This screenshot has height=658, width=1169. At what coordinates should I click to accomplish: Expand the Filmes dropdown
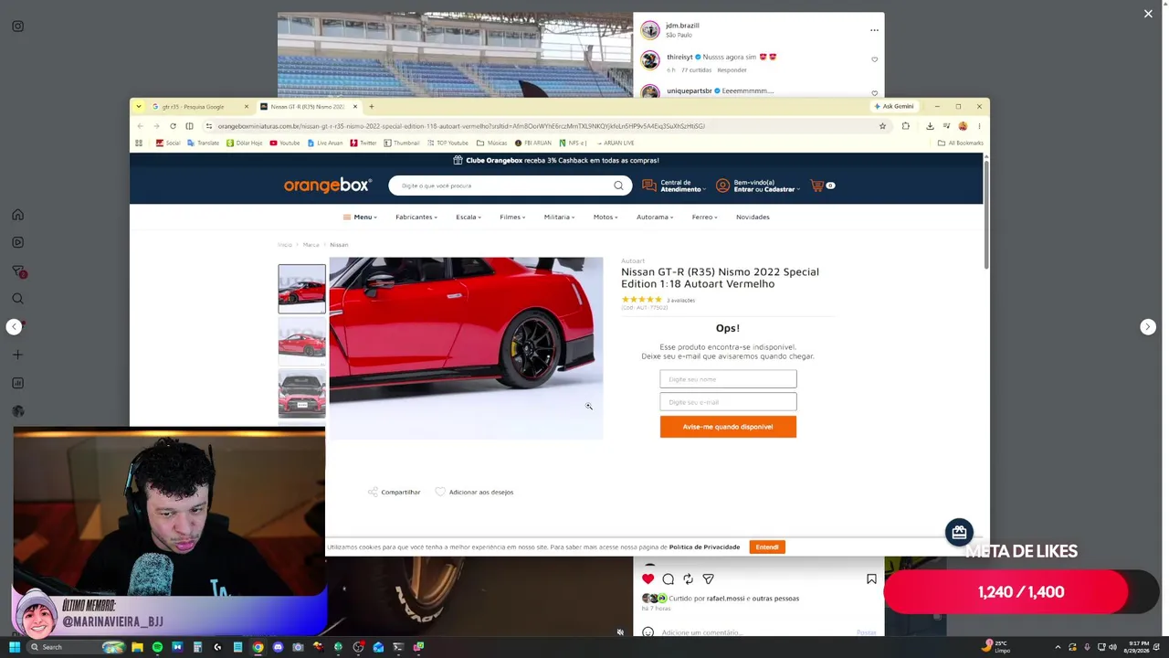tap(512, 218)
